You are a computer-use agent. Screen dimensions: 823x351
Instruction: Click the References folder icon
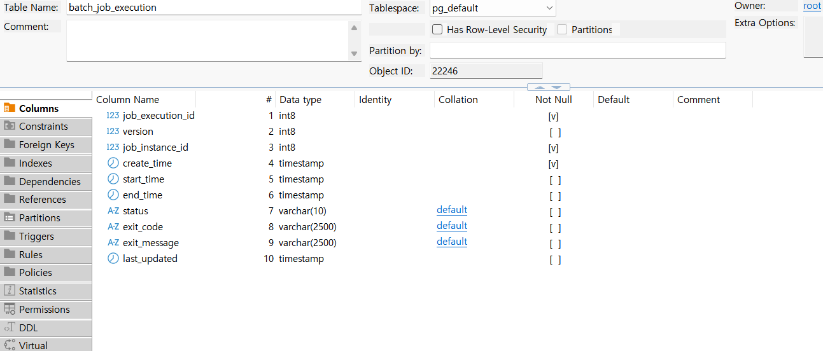coord(10,199)
